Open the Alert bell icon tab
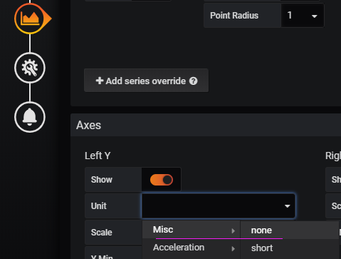The image size is (341, 259). (30, 117)
